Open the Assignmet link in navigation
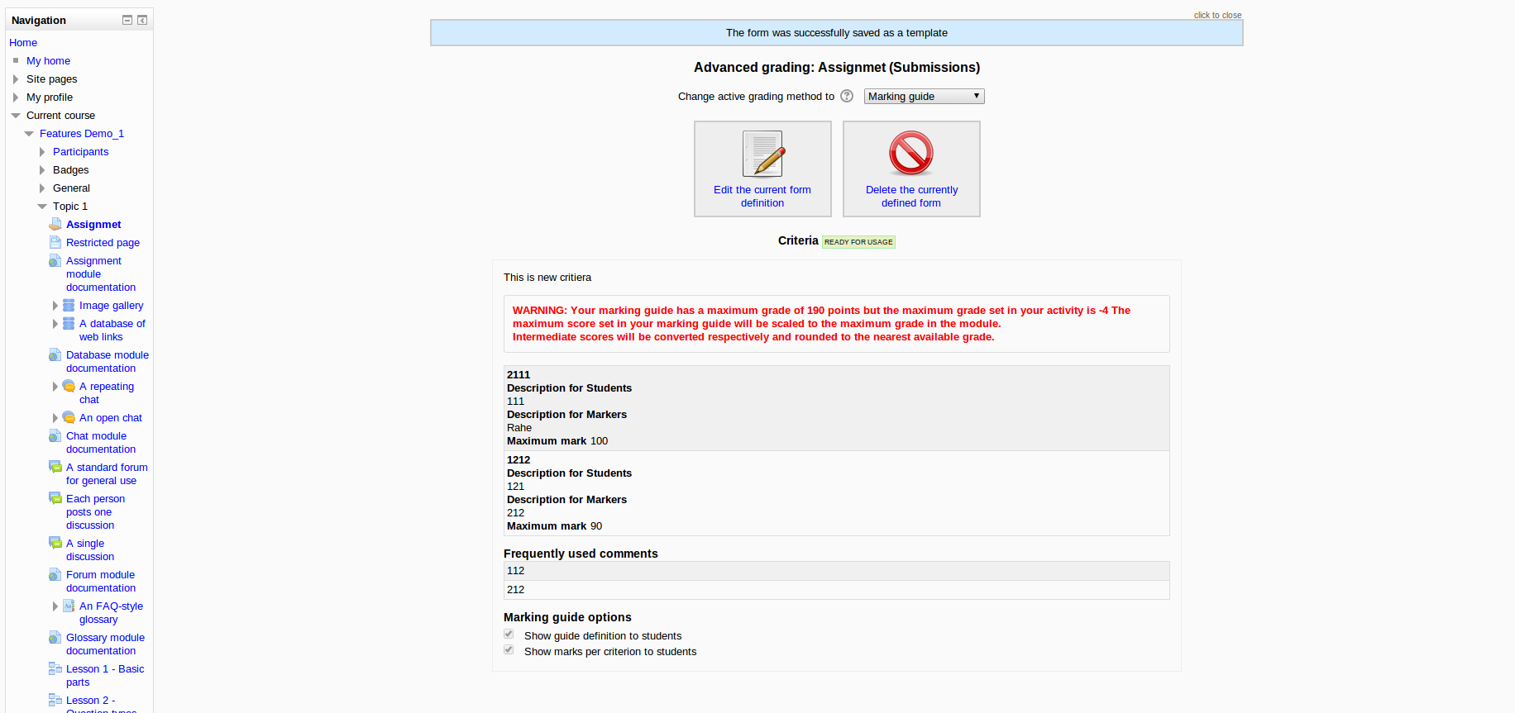This screenshot has width=1515, height=713. coord(93,224)
